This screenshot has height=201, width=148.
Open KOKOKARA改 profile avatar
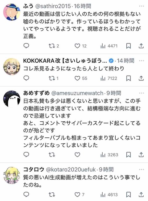[x=12, y=66]
